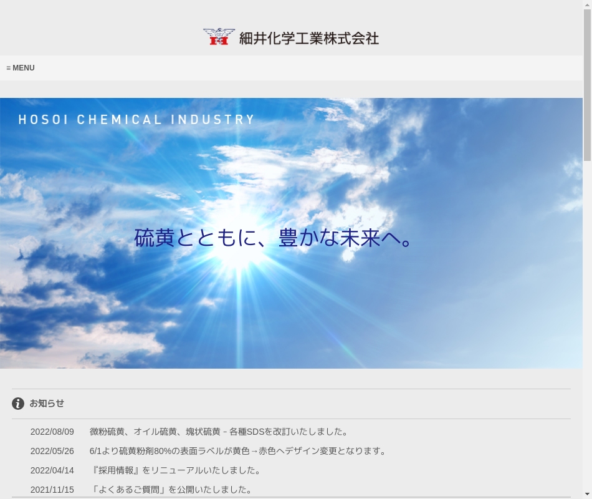
Task: Click the red H eagle company logo
Action: click(x=219, y=37)
